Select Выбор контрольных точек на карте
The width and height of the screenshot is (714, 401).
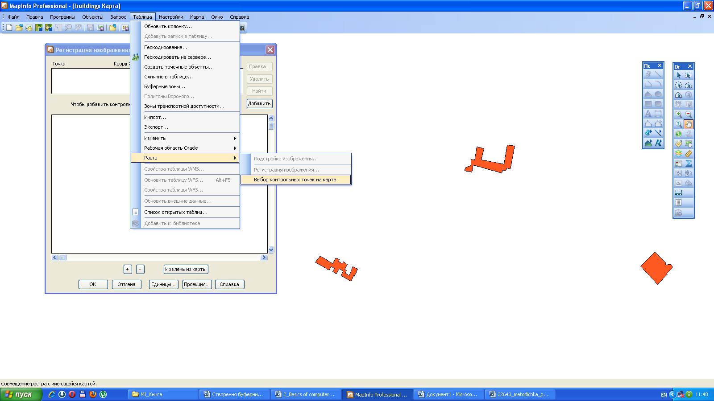tap(295, 180)
